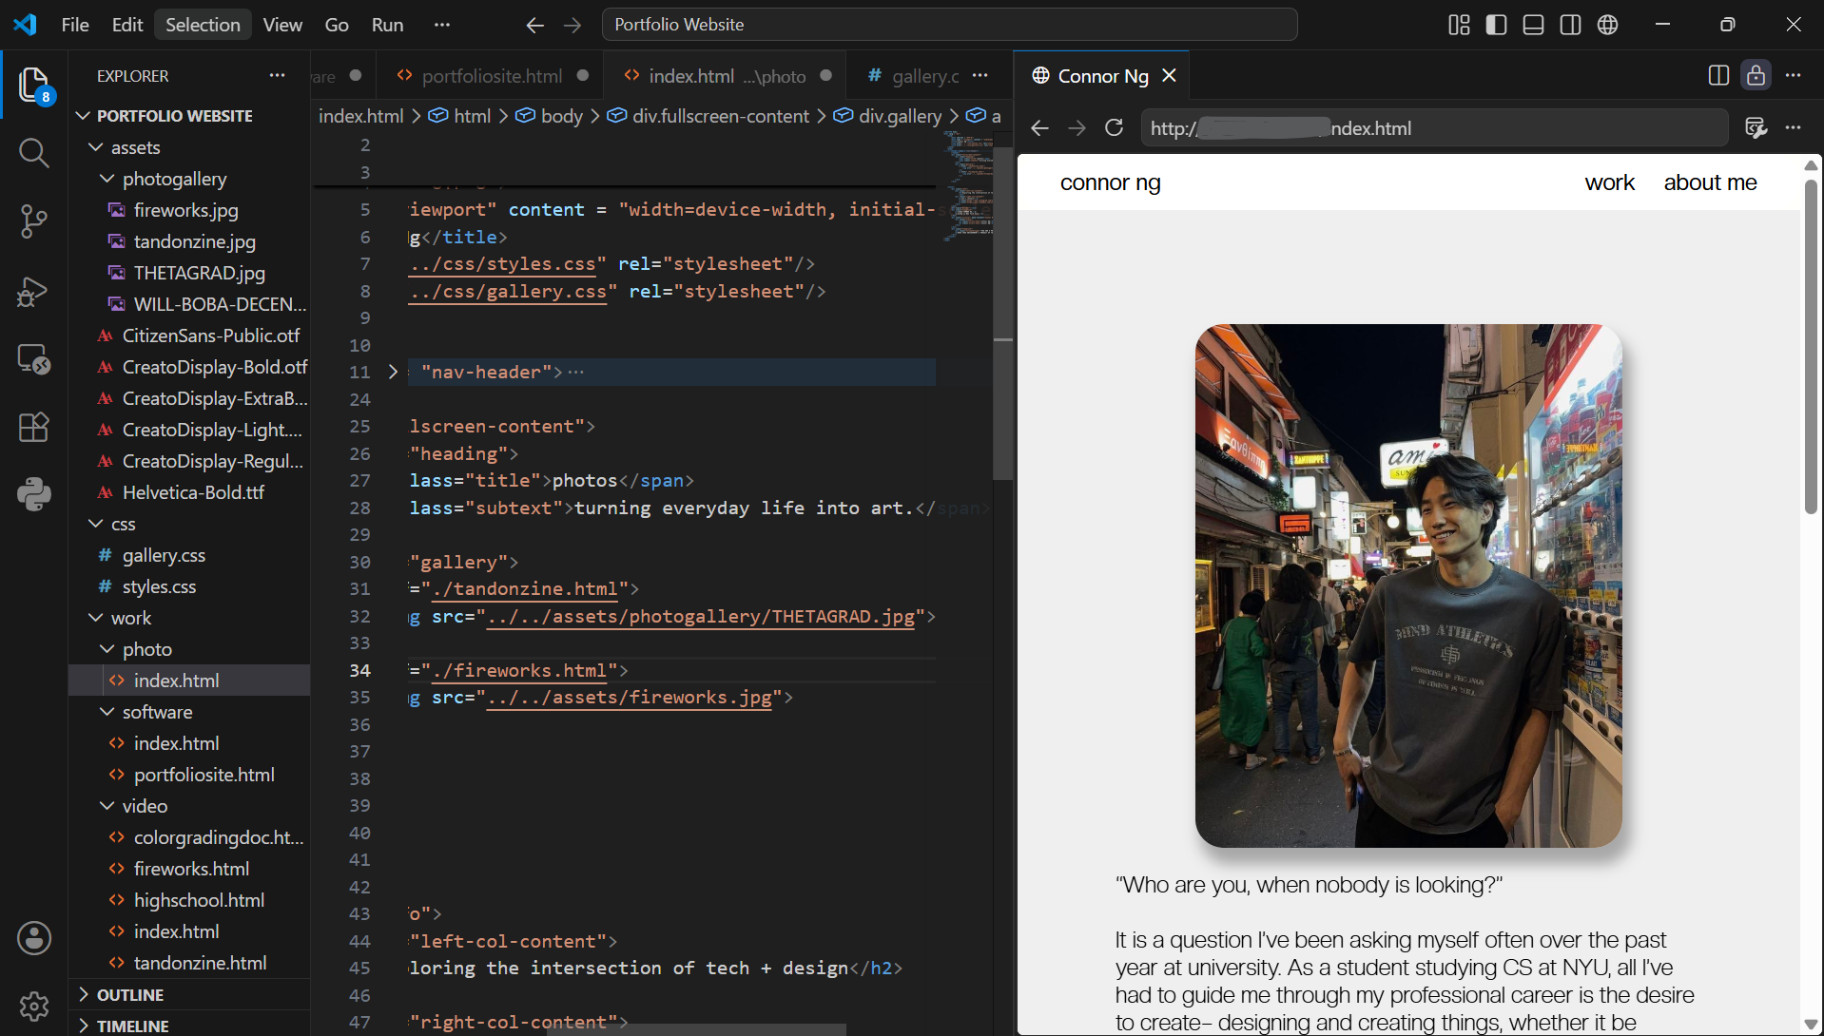Go back with the title bar arrow
Viewport: 1824px width, 1036px height.
[535, 25]
